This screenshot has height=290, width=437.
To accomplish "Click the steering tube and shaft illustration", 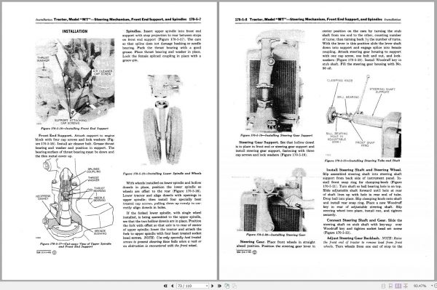I will (363, 116).
